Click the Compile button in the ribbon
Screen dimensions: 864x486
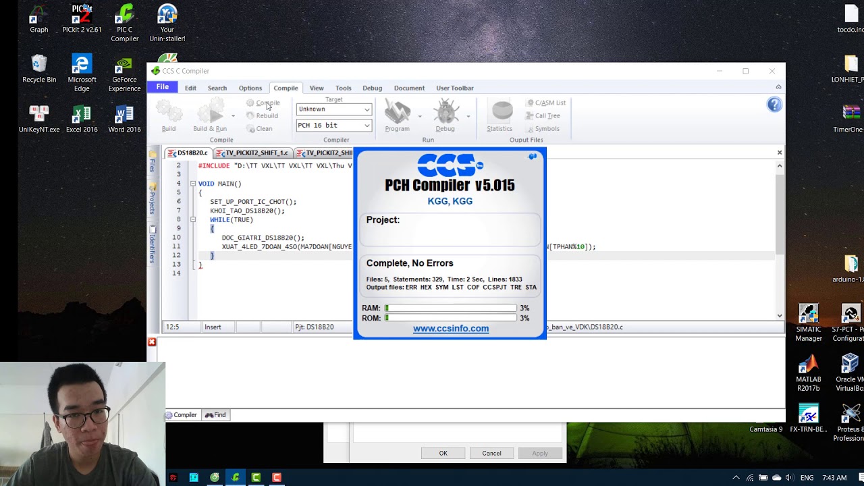(263, 103)
